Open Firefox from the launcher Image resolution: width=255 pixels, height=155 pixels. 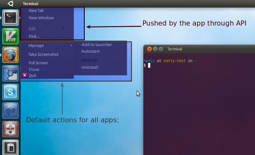[10, 55]
